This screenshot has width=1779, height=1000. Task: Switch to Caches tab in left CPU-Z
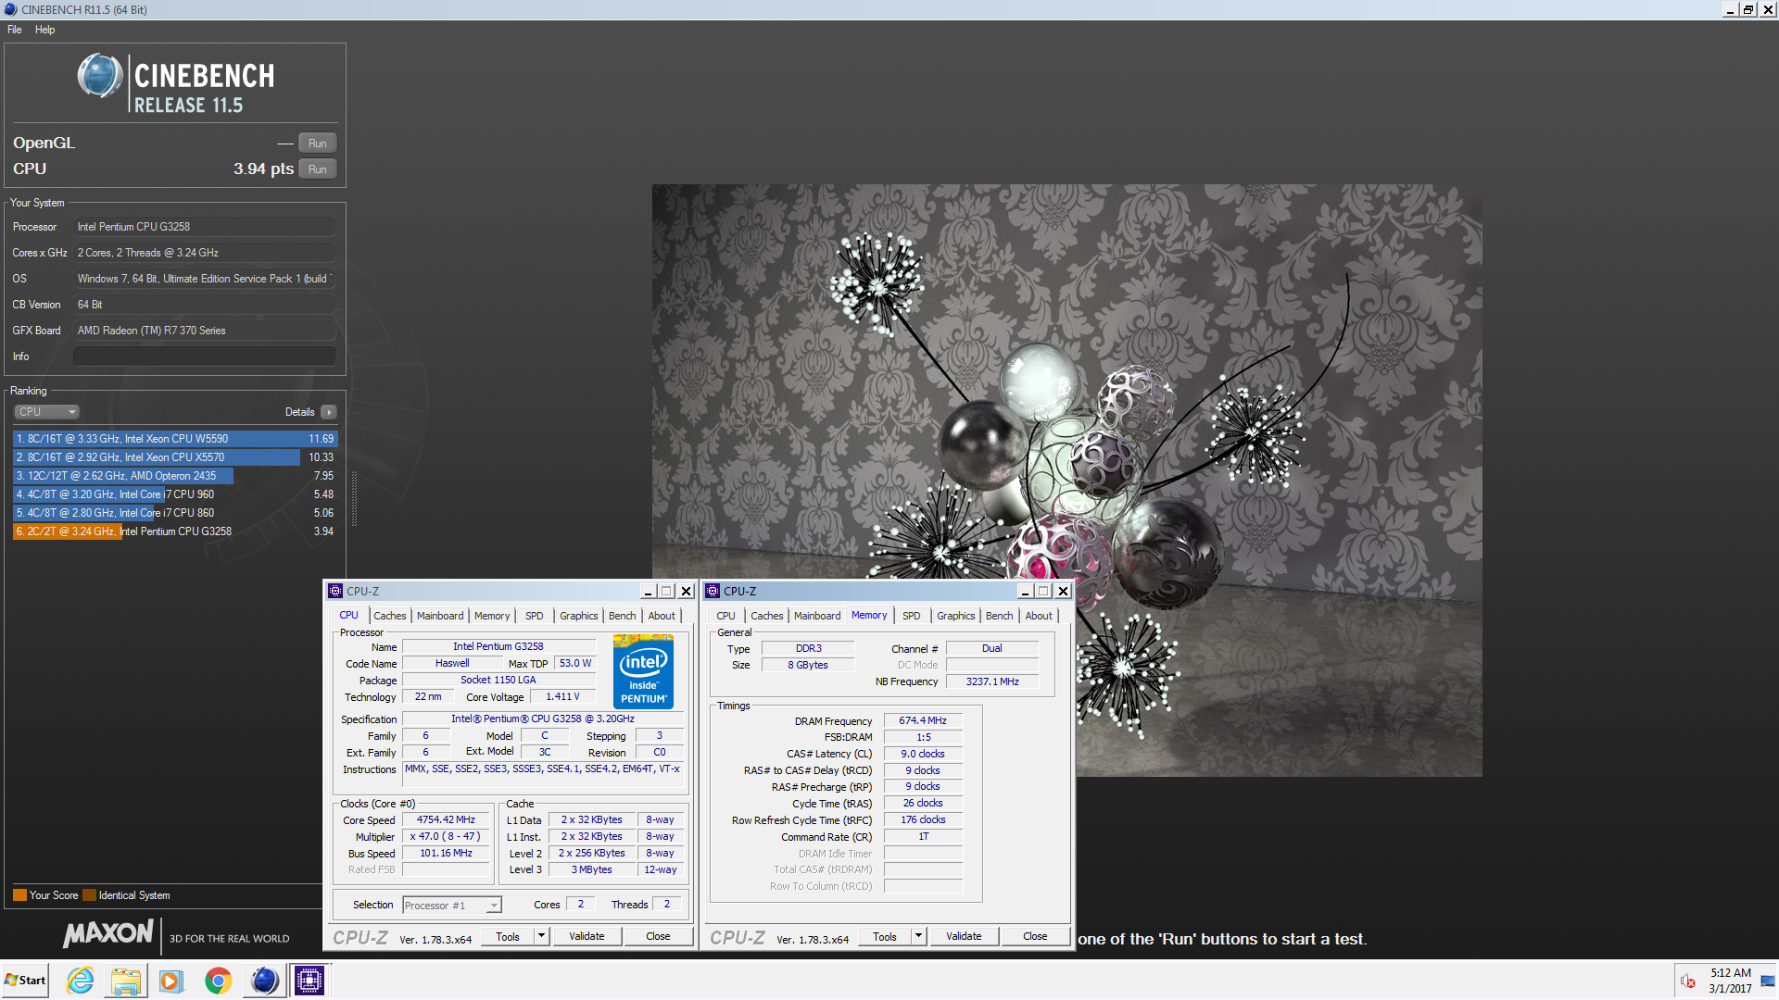[x=390, y=616]
